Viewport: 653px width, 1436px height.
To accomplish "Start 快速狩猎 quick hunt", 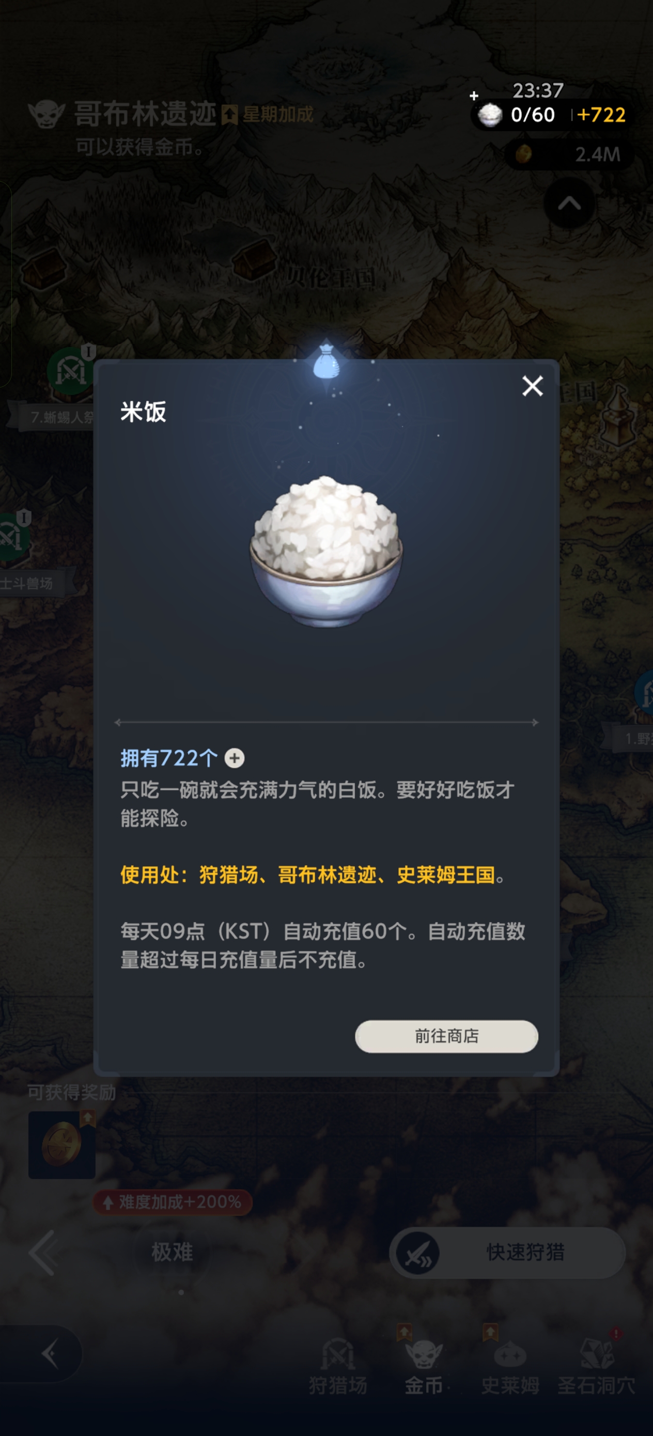I will 507,1252.
